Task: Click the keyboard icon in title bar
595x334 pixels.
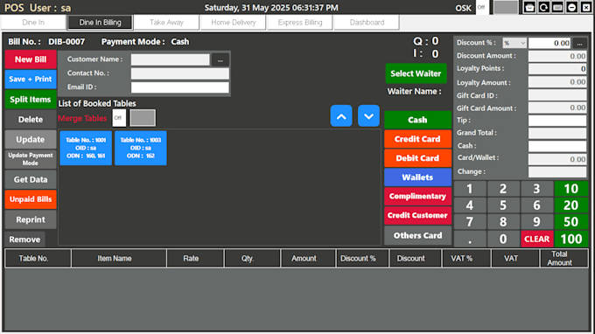Action: 557,7
